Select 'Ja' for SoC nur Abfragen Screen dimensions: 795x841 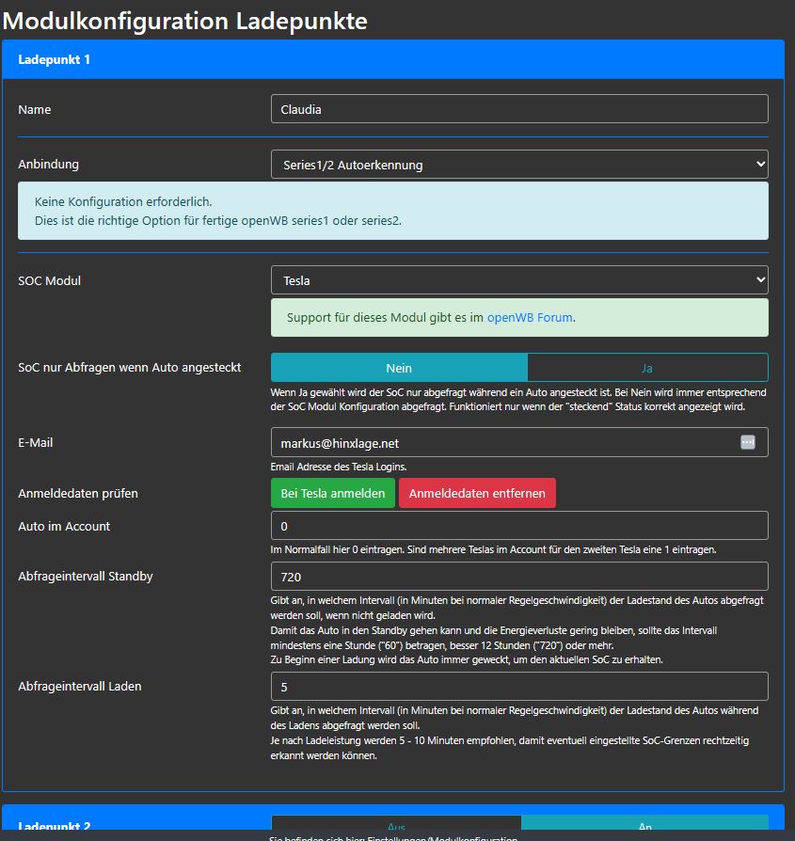click(x=647, y=368)
